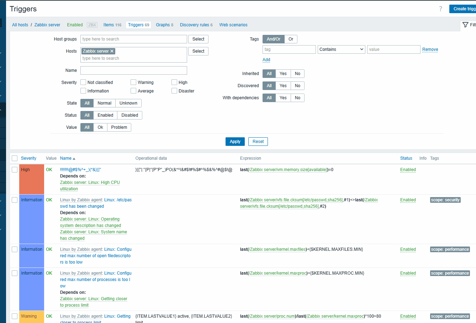
Task: Click Select next to Host groups
Action: coord(199,39)
